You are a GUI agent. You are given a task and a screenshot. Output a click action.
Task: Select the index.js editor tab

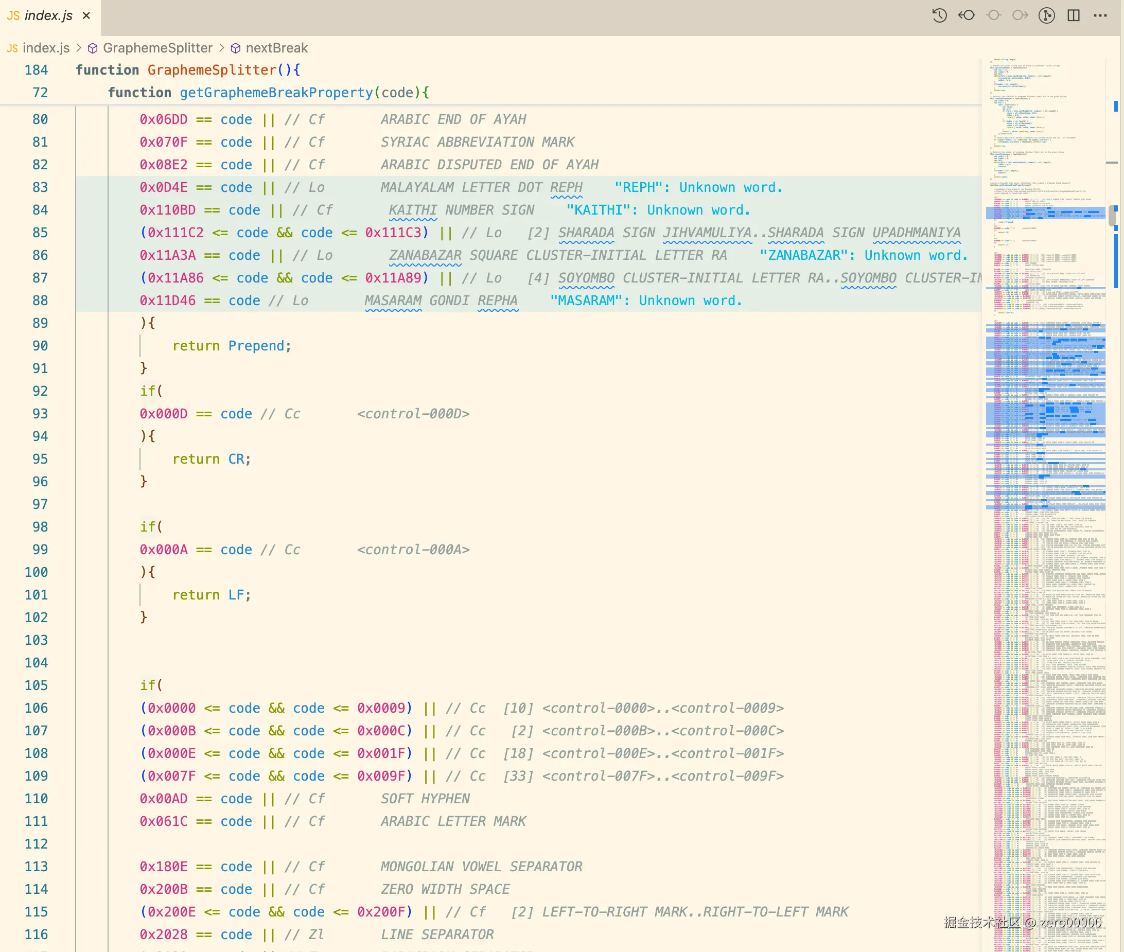click(x=47, y=15)
